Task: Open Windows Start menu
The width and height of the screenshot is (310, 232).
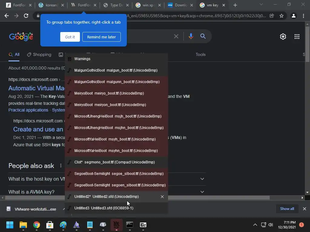Action: [x=10, y=225]
